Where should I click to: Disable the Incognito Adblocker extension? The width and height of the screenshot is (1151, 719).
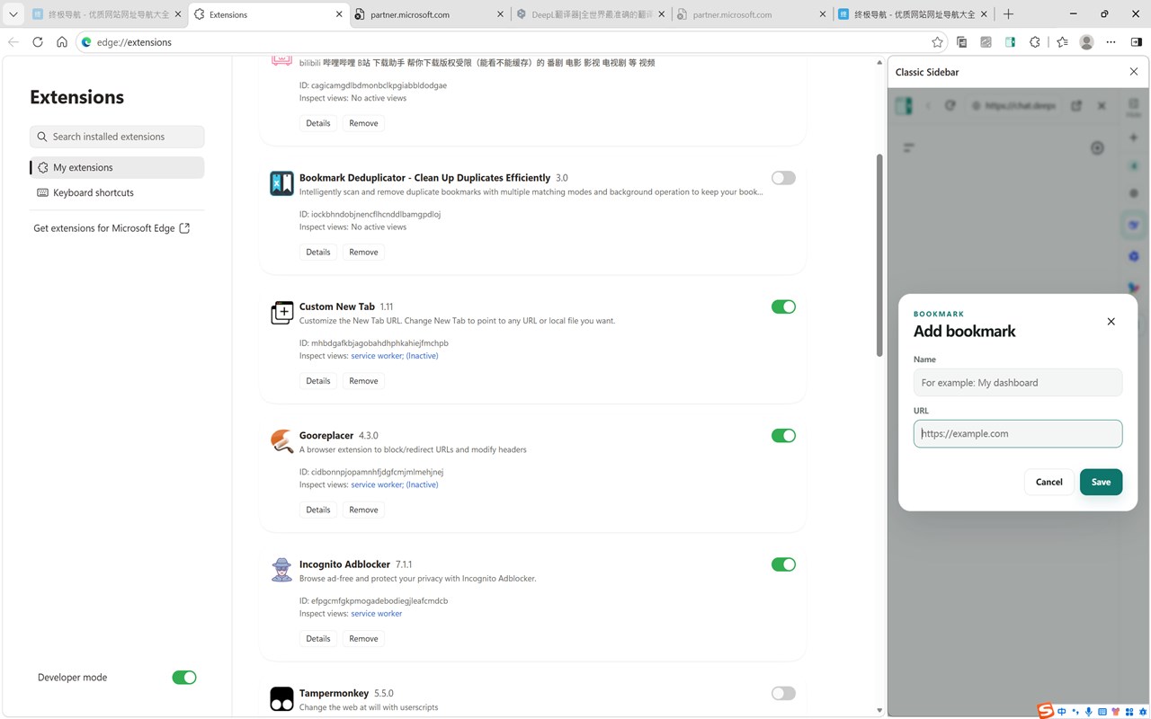tap(783, 564)
